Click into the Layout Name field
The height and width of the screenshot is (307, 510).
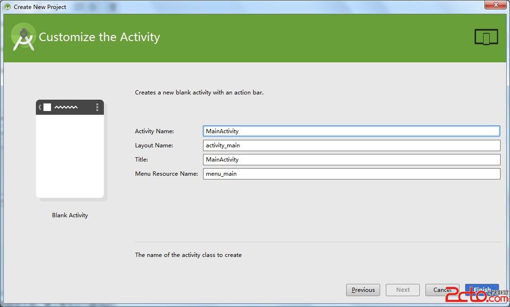pyautogui.click(x=351, y=145)
